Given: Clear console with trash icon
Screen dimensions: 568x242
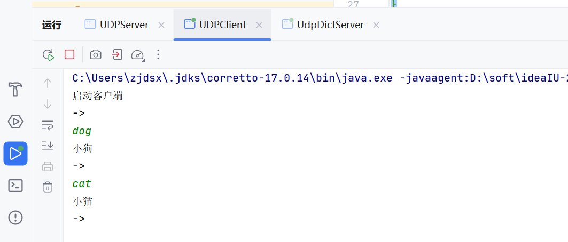Looking at the screenshot, I should (x=48, y=187).
